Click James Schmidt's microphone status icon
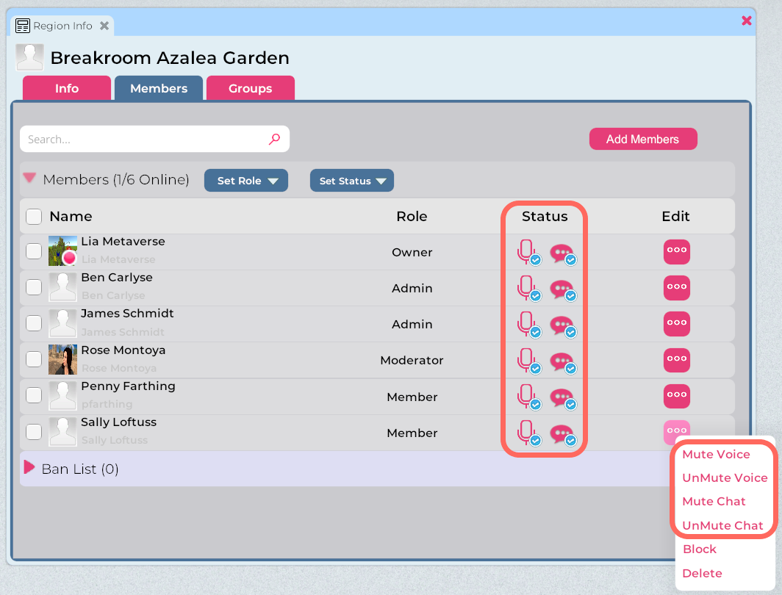782x595 pixels. pos(526,324)
